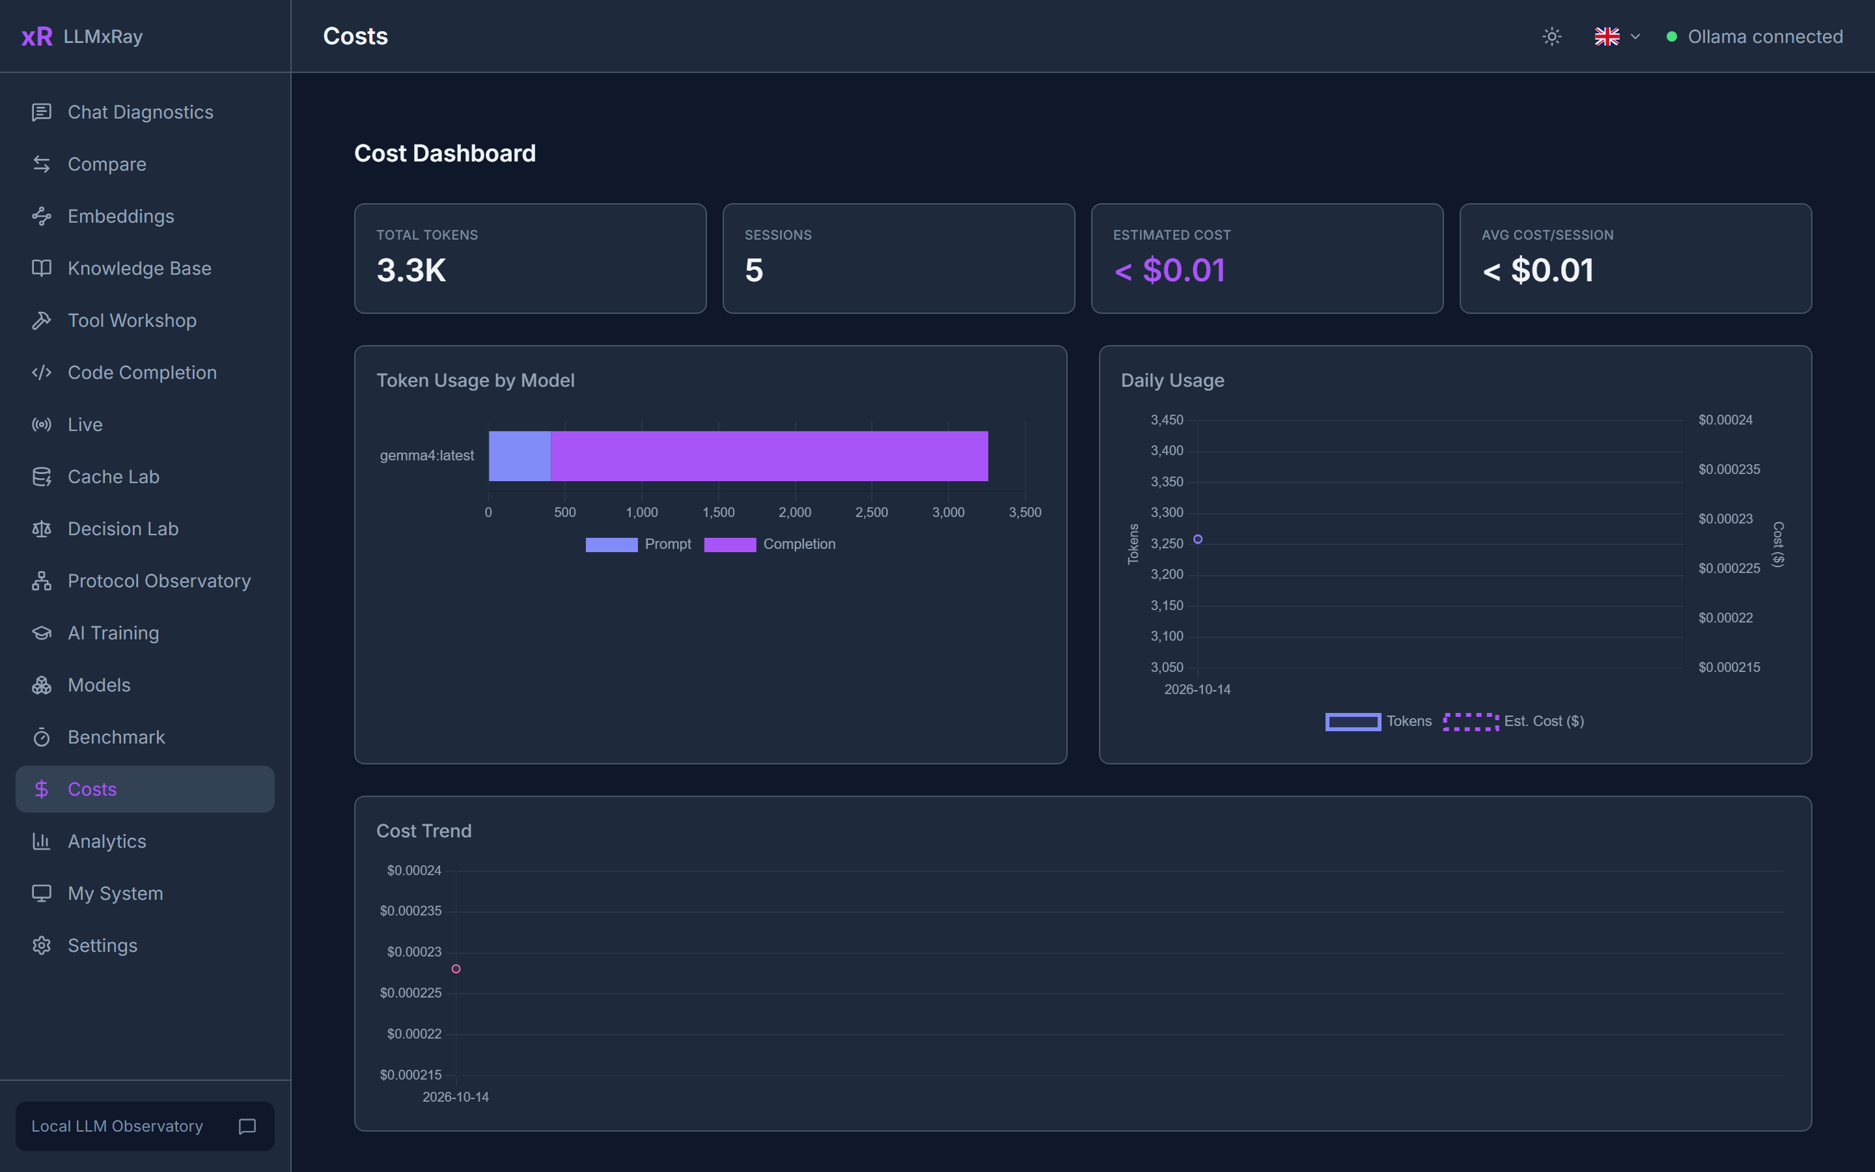Navigate to Code Completion
Image resolution: width=1875 pixels, height=1172 pixels.
145,373
